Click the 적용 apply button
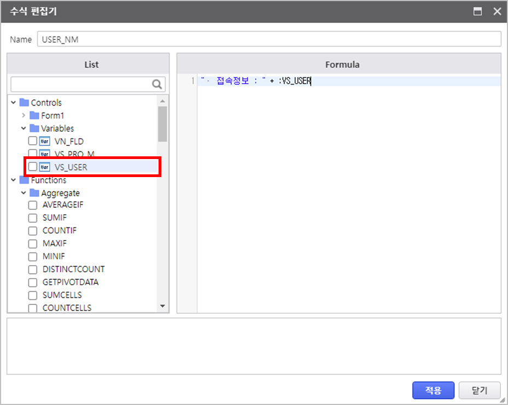Image resolution: width=508 pixels, height=405 pixels. coord(433,390)
